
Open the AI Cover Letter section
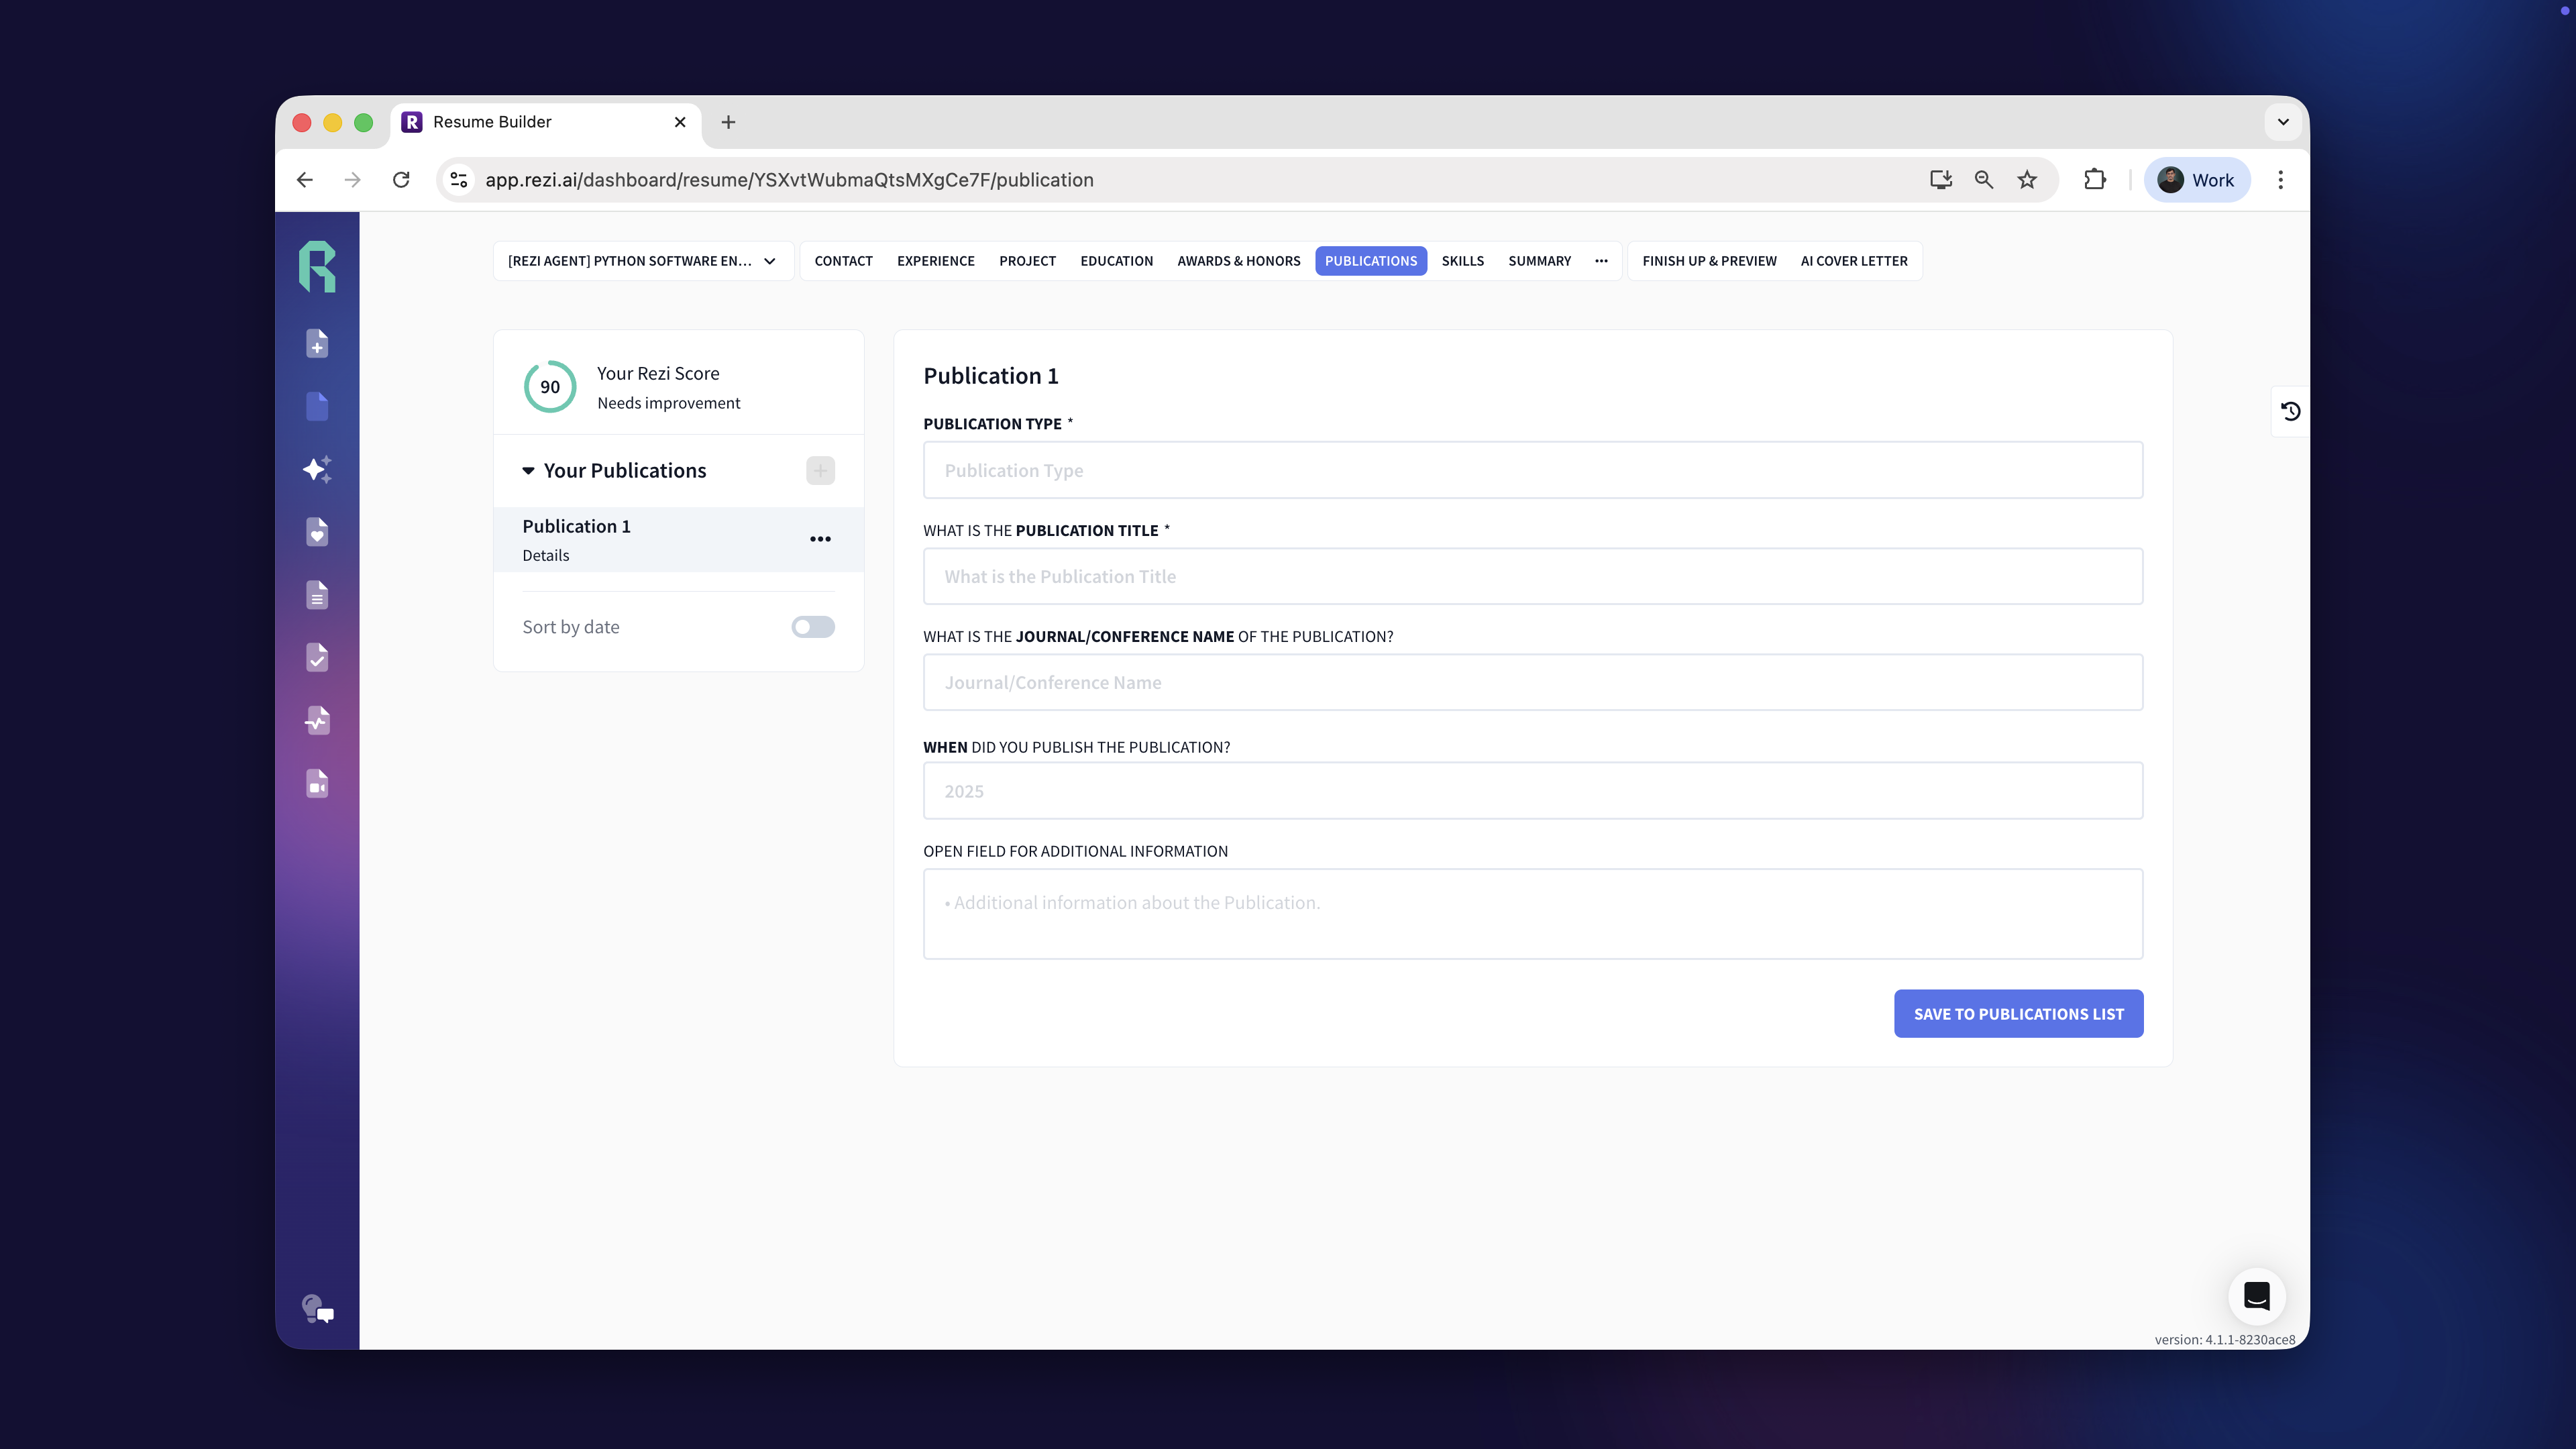pos(1854,261)
